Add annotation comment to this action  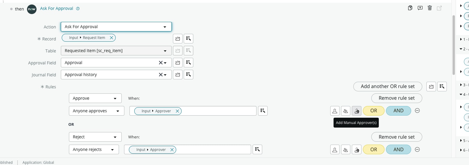pos(420,8)
